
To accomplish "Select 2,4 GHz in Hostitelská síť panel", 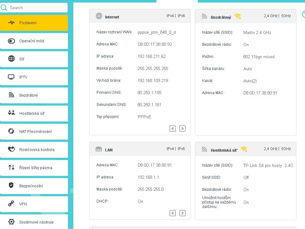I will coord(271,149).
